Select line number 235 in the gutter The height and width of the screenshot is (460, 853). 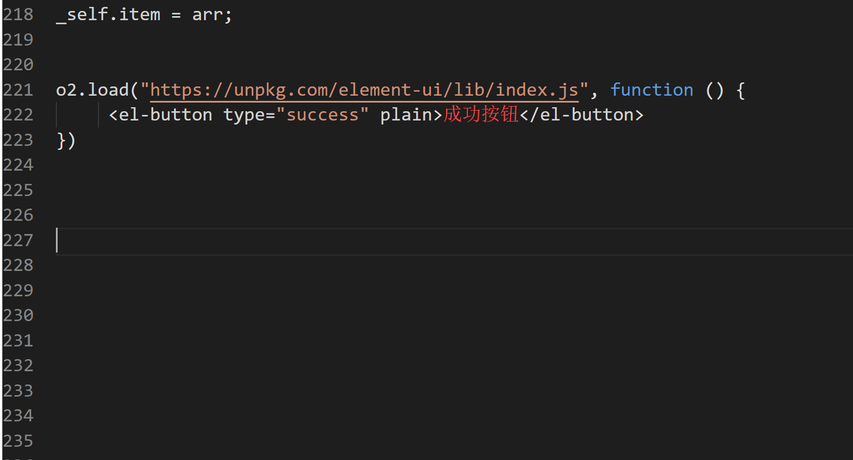coord(18,441)
